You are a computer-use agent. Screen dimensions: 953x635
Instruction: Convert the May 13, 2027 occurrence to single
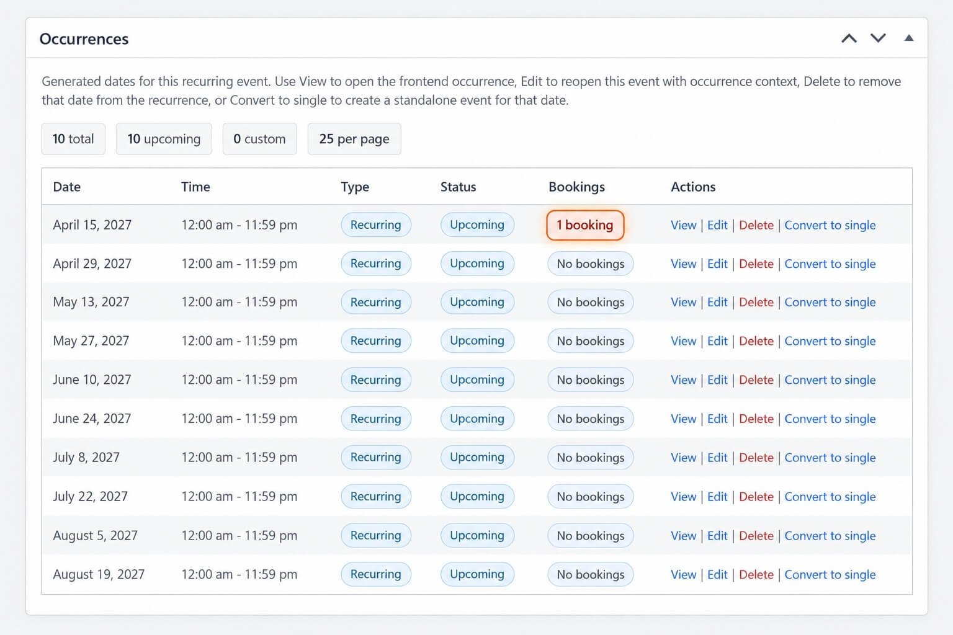click(x=830, y=303)
